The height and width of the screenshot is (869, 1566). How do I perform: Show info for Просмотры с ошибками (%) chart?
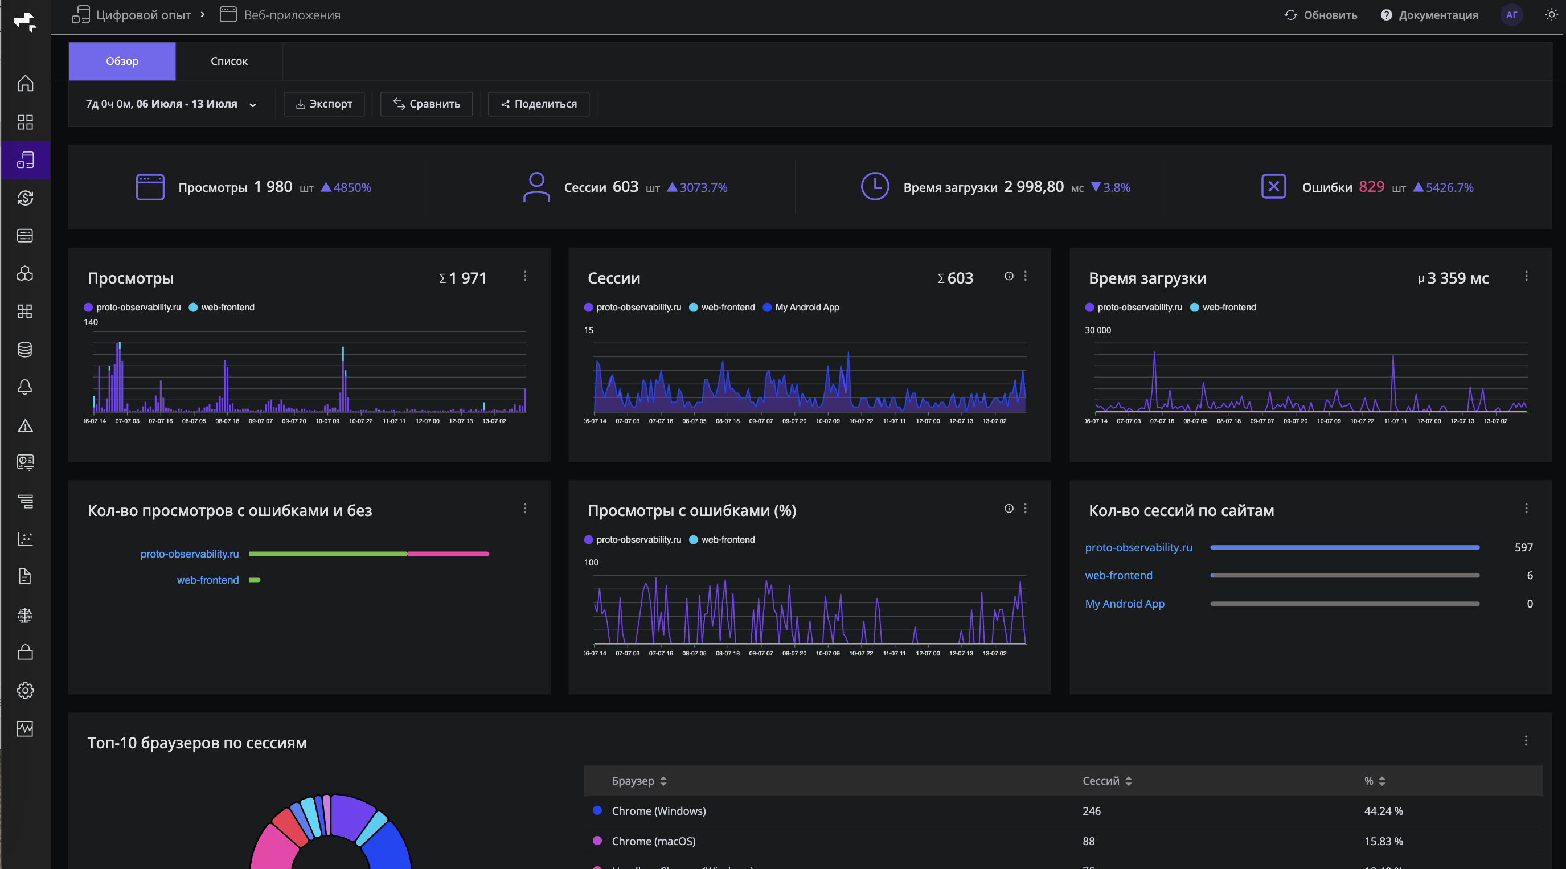click(1009, 509)
